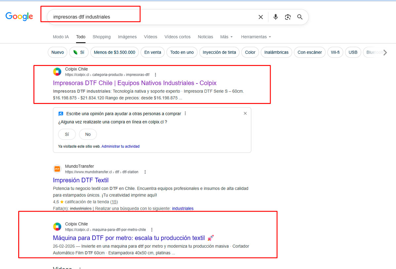Start voice search with the microphone icon

pyautogui.click(x=276, y=17)
